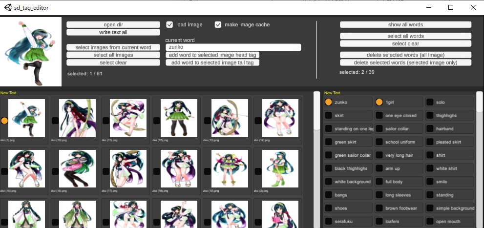Viewport: 484px width, 228px height.
Task: Select the toggle beside zko (11).png
Action: point(105,121)
